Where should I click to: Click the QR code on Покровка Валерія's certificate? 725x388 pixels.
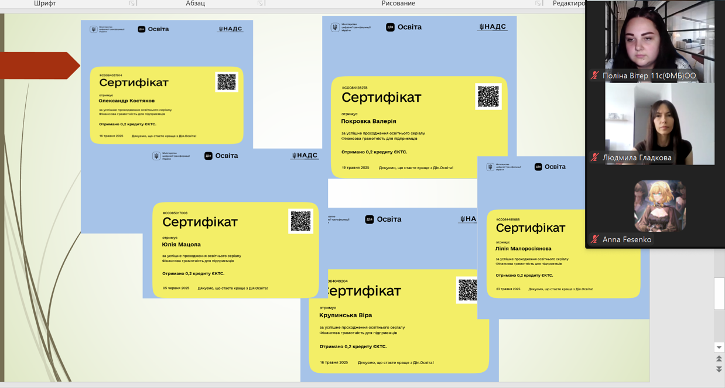(x=488, y=97)
